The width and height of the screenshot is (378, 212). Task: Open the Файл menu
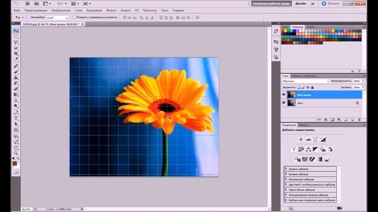[17, 11]
